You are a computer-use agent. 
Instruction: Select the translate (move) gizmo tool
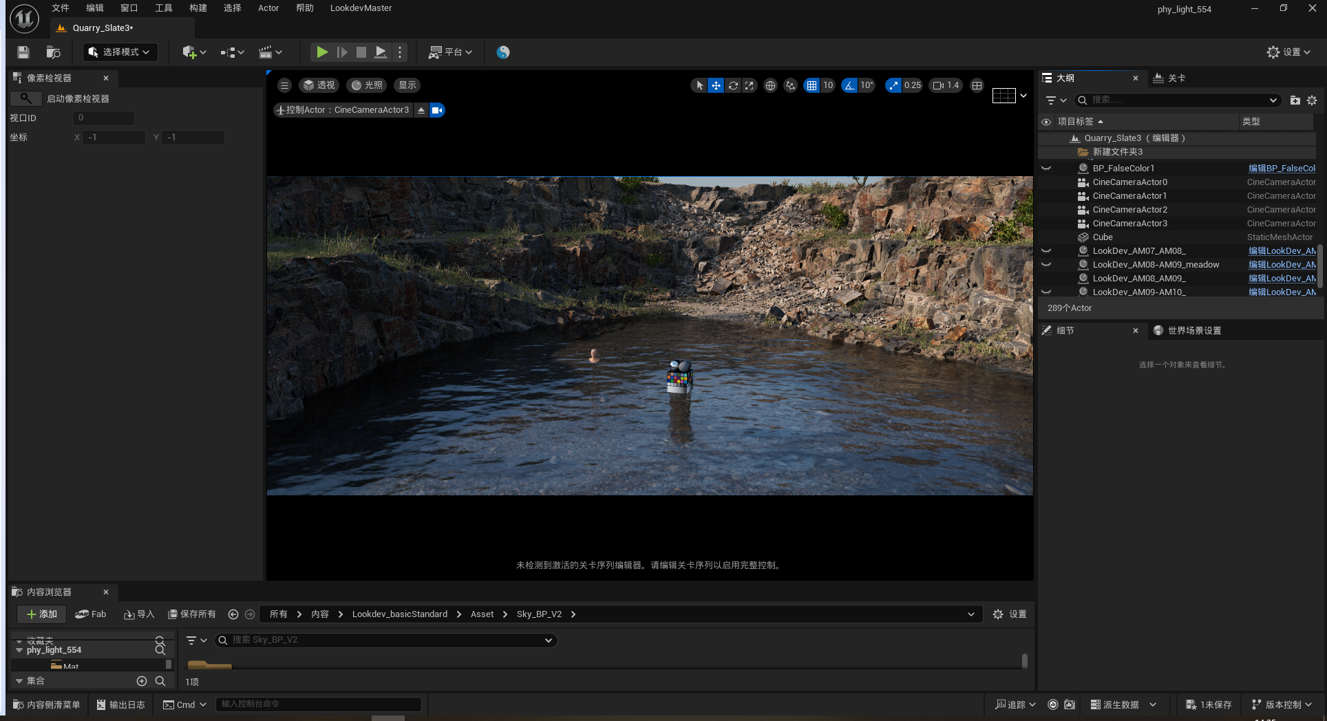(x=716, y=85)
